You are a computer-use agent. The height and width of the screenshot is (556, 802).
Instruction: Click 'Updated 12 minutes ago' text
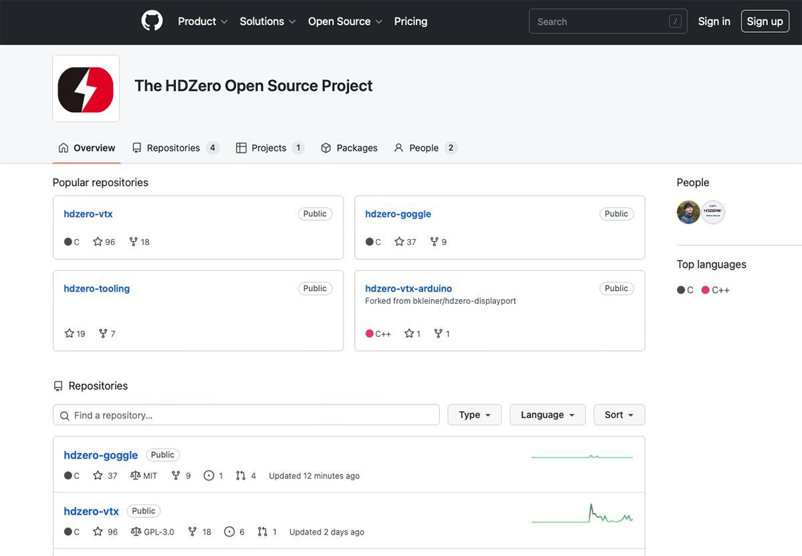314,476
